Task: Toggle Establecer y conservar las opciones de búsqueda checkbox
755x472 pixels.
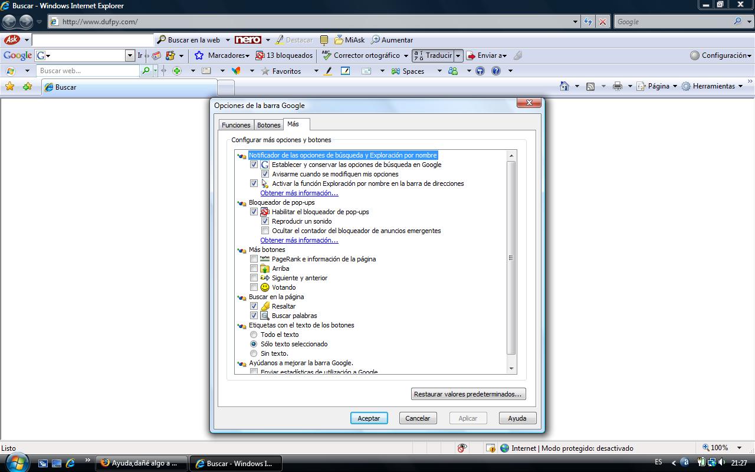Action: 254,165
